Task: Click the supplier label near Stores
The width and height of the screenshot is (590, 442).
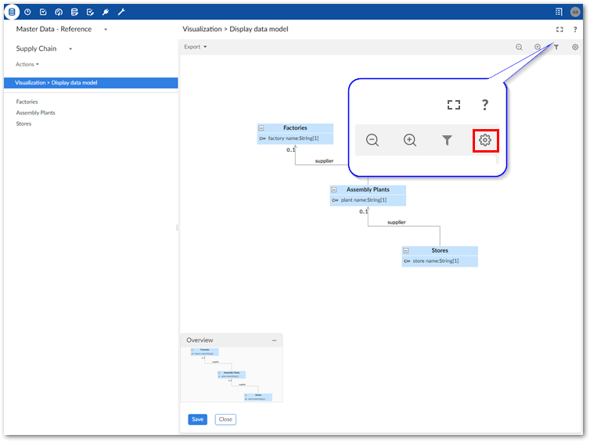Action: pos(396,222)
